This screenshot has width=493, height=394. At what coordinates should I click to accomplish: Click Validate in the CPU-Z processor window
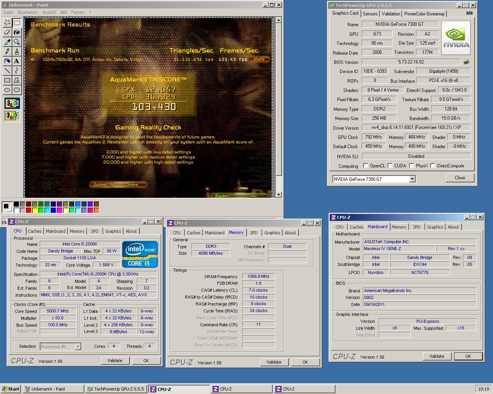(x=115, y=361)
